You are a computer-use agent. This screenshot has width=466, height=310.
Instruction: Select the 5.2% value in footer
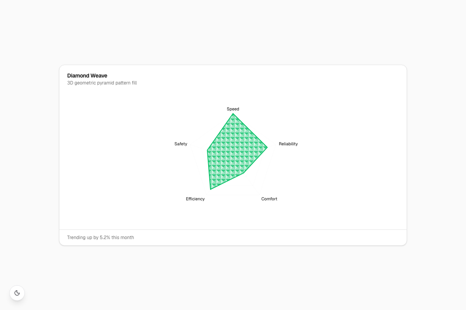point(105,237)
